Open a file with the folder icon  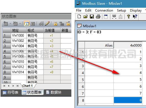(85, 17)
